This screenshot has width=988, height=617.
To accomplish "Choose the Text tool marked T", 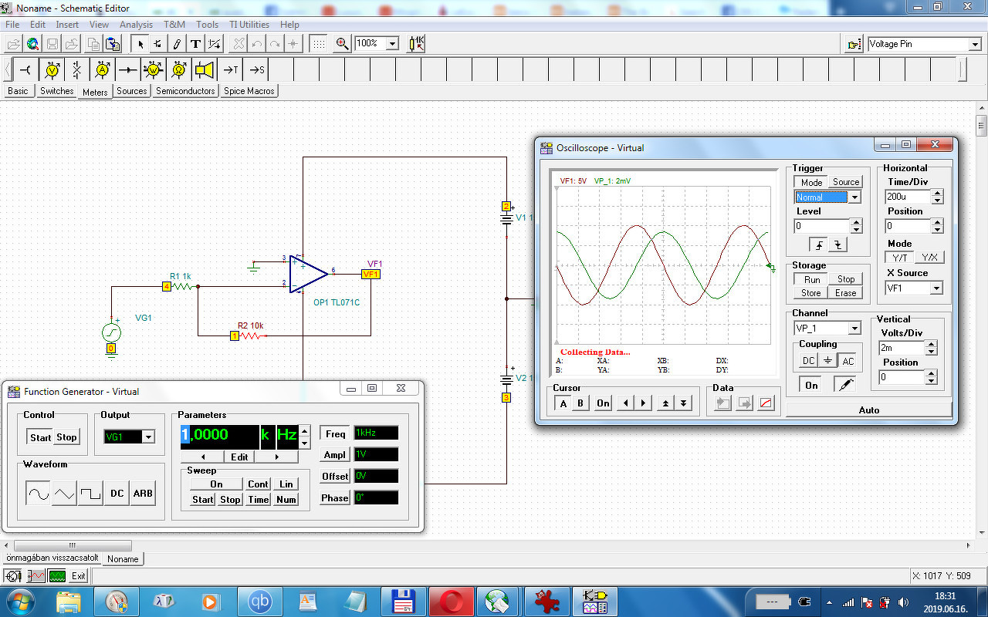I will pyautogui.click(x=196, y=44).
